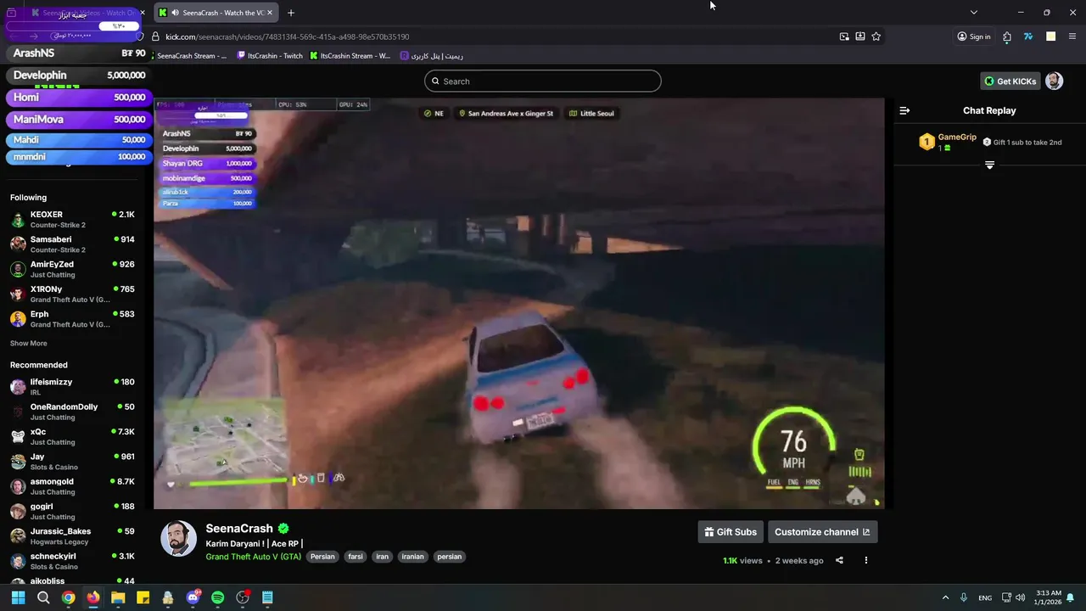Click the URL address bar

coord(492,36)
